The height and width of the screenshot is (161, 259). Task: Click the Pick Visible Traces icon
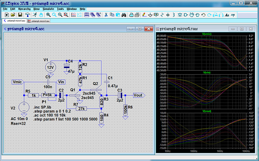[74, 15]
